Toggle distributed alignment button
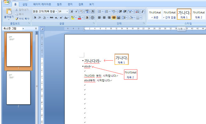Viewport: 206px width, 124px height. 119,17
